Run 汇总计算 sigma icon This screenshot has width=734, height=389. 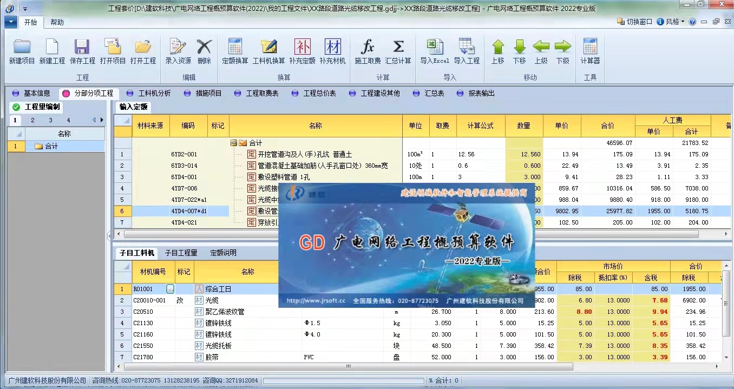(398, 47)
